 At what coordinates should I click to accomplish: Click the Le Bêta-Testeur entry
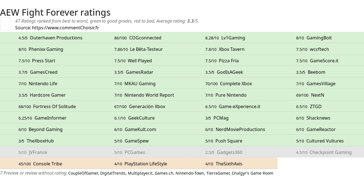[x=138, y=49]
